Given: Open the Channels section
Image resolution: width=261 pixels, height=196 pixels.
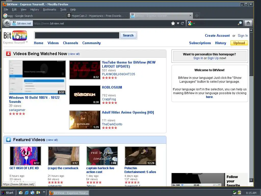Looking at the screenshot, I should pyautogui.click(x=70, y=43).
